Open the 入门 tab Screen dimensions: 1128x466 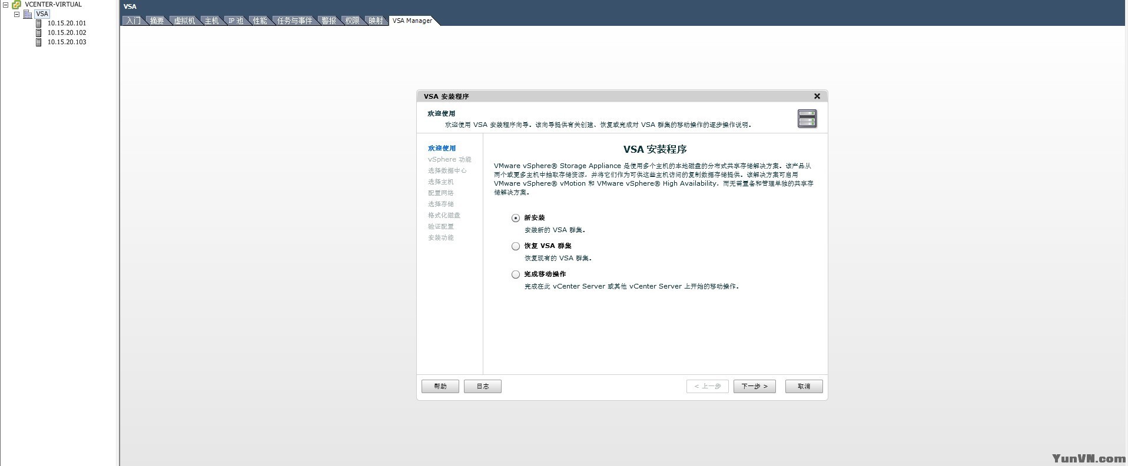point(134,21)
